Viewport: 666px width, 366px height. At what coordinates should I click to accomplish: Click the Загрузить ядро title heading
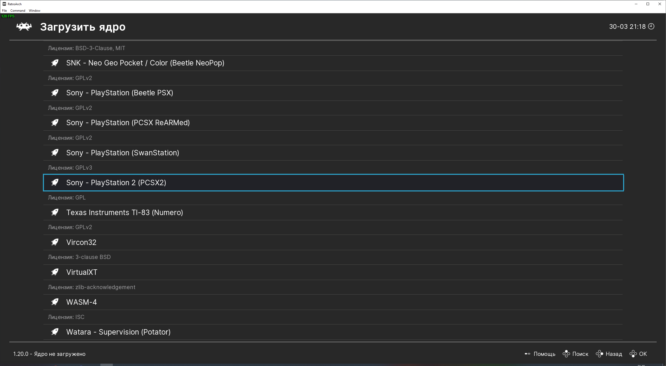[x=83, y=27]
